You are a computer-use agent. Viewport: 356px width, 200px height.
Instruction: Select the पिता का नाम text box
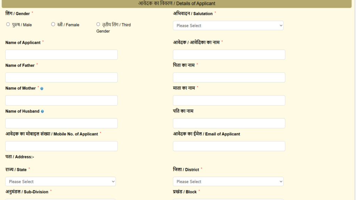pos(229,77)
